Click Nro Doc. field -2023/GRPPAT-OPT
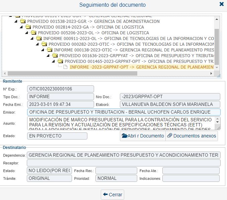The height and width of the screenshot is (200, 227). pos(170,96)
